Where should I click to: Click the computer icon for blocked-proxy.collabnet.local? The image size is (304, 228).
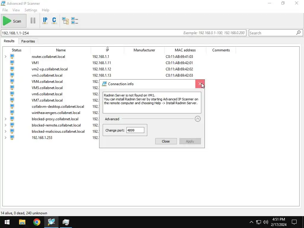(12, 119)
